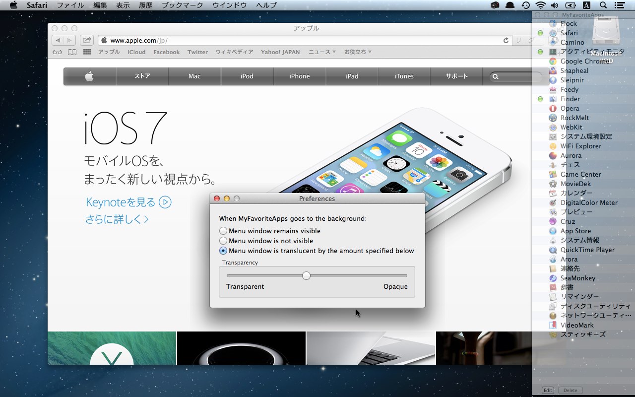Image resolution: width=635 pixels, height=397 pixels.
Task: Select 'Menu window is translucent' option
Action: click(x=223, y=251)
